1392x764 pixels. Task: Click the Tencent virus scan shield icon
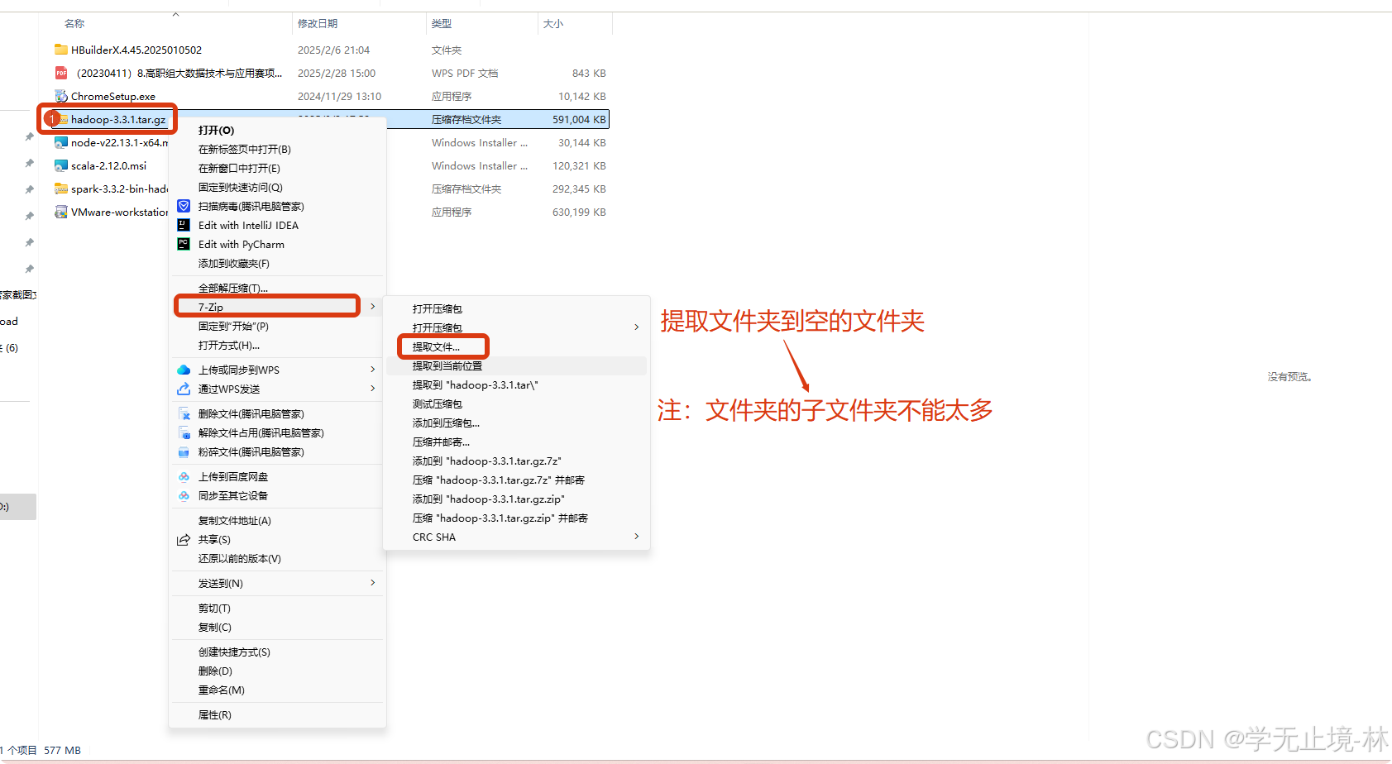[184, 206]
